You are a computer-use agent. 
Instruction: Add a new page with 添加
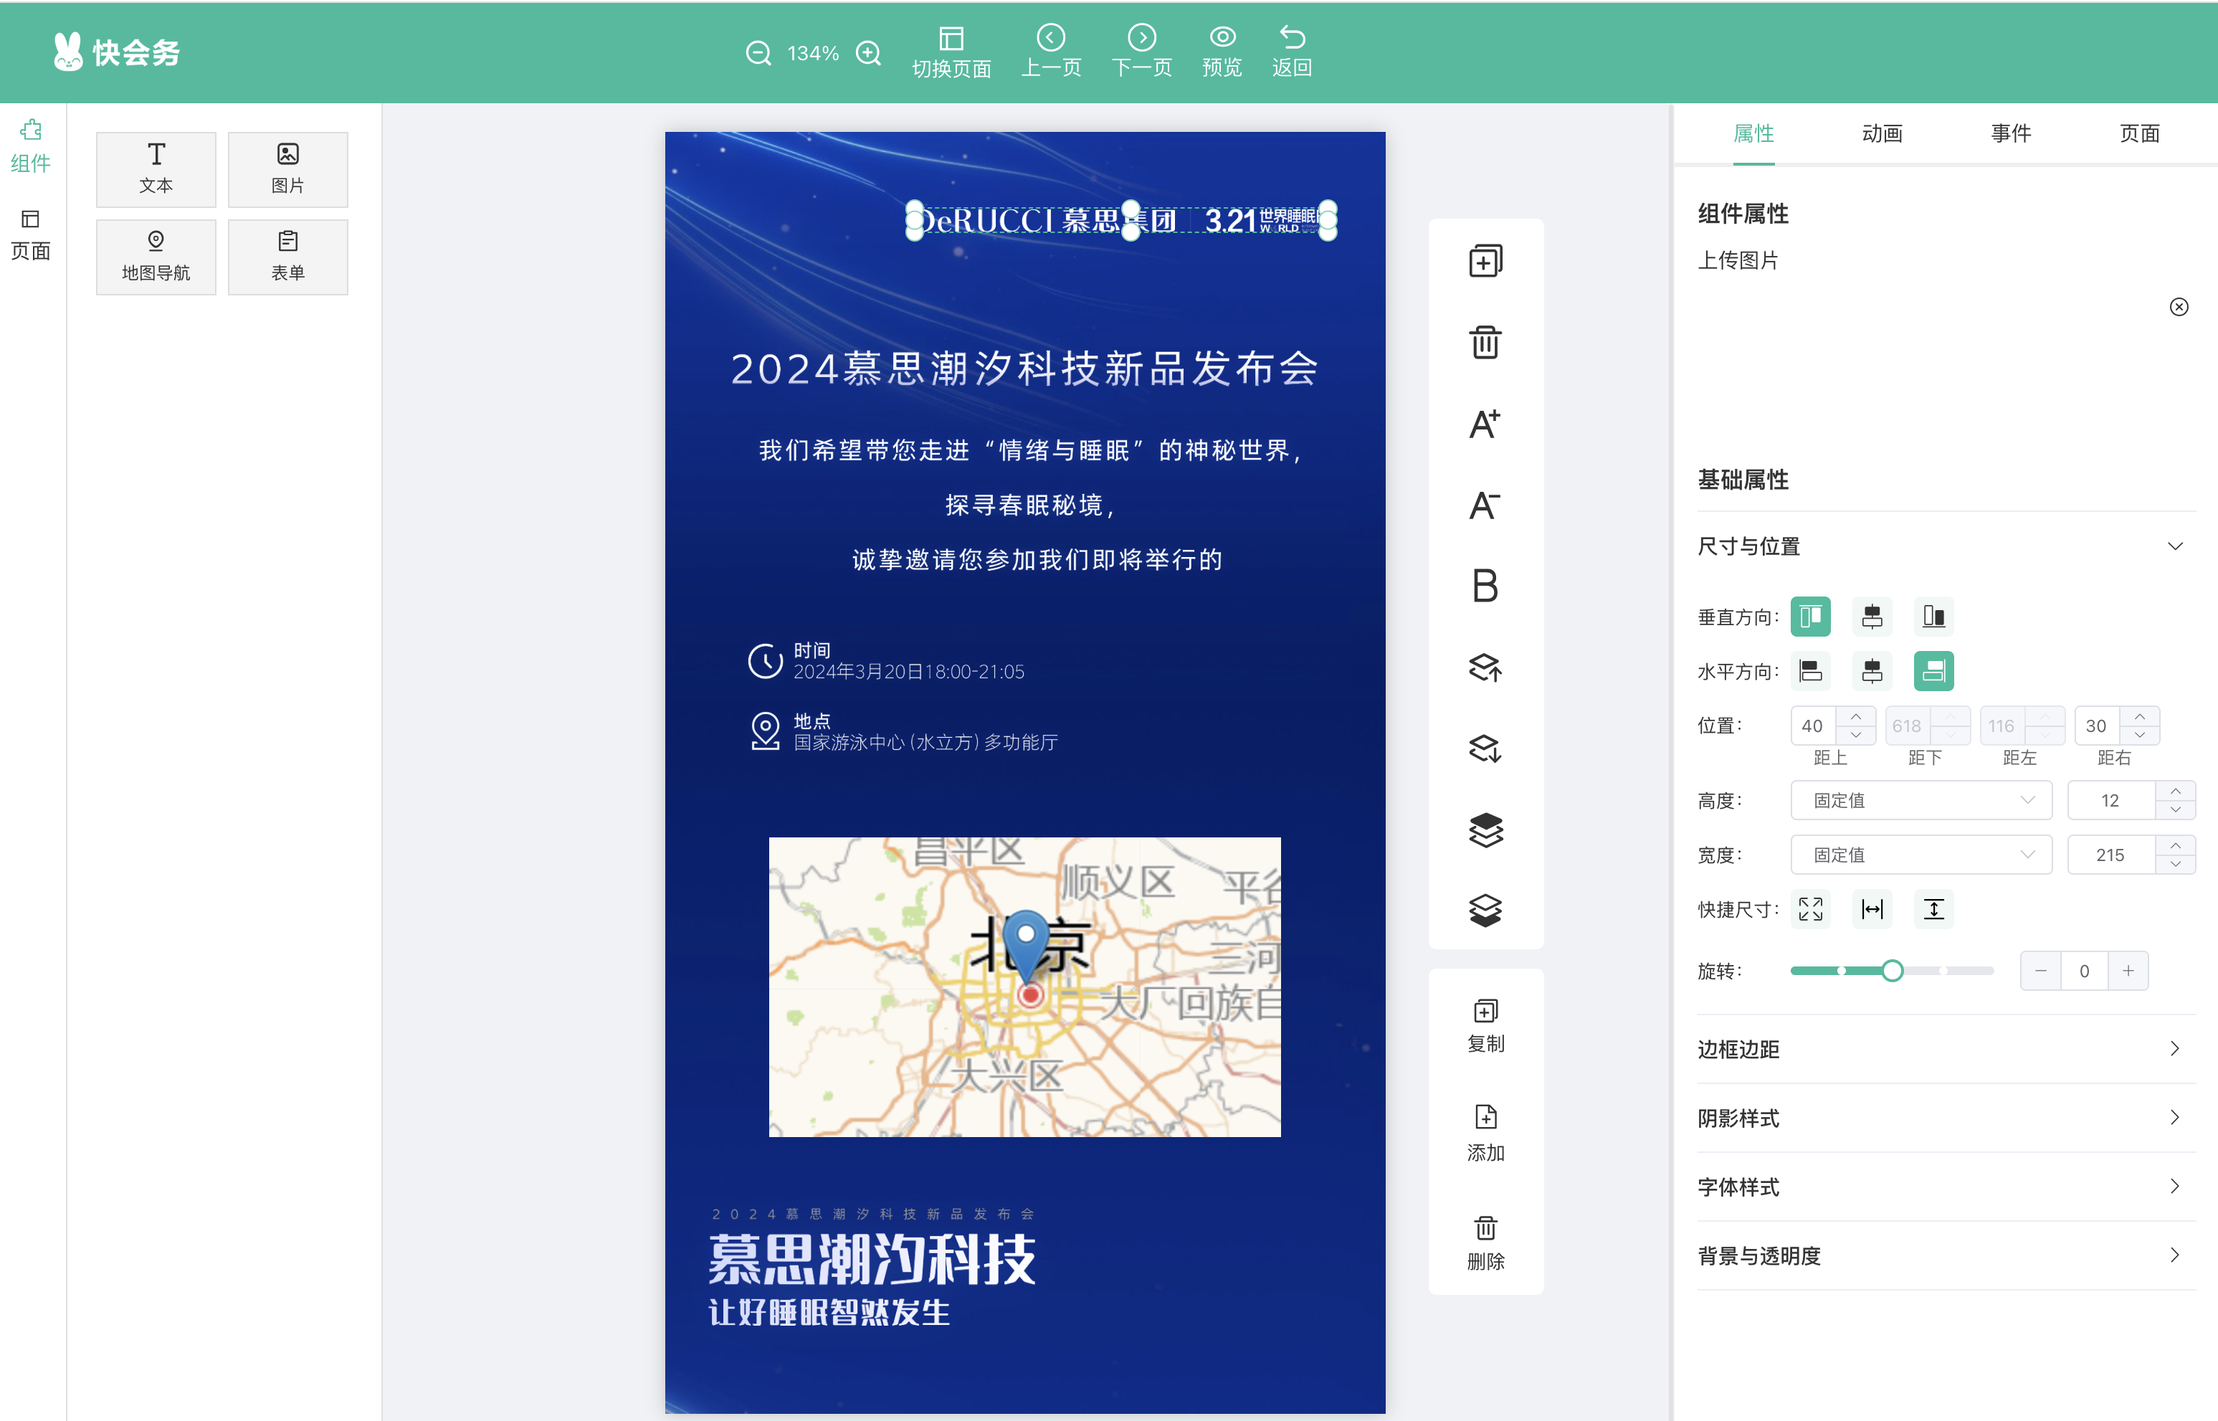[x=1485, y=1134]
